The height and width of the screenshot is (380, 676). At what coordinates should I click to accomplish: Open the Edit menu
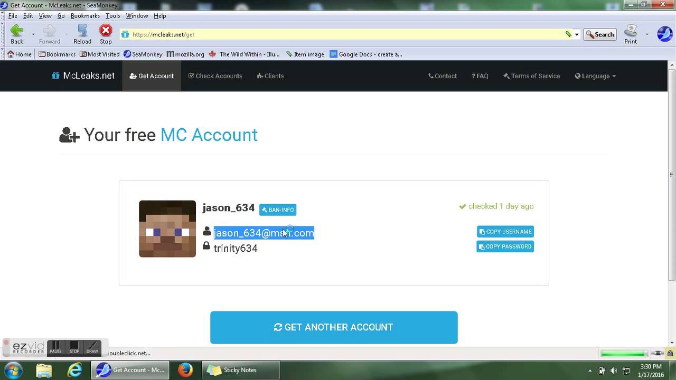coord(28,16)
